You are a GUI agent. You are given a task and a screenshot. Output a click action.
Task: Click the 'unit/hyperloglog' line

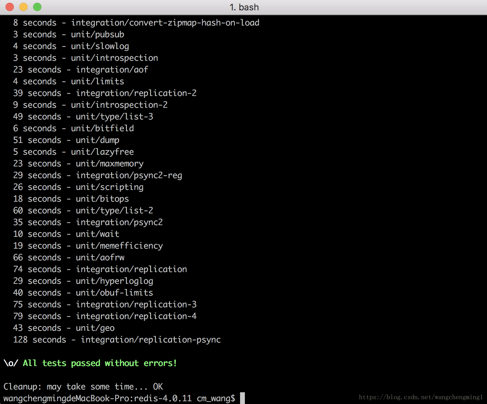(83, 281)
